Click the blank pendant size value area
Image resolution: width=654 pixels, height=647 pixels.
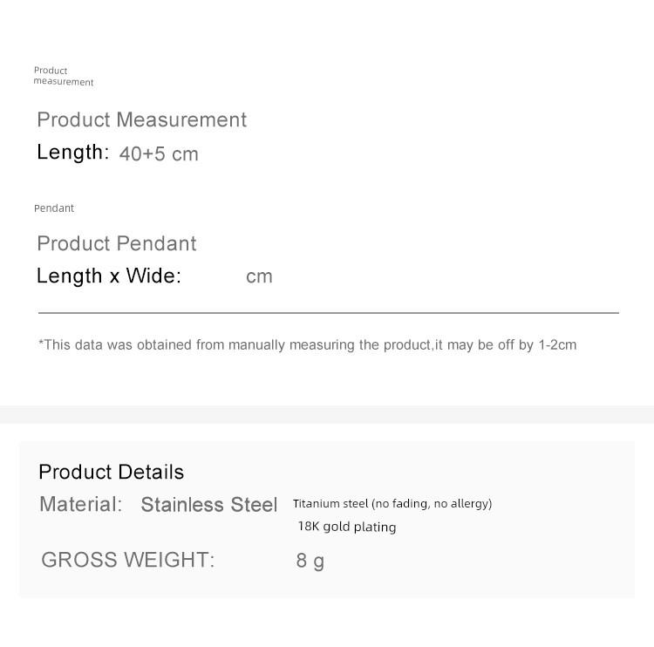pyautogui.click(x=214, y=276)
